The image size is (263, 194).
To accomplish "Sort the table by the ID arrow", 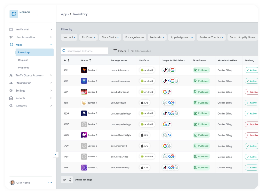I will [68, 60].
